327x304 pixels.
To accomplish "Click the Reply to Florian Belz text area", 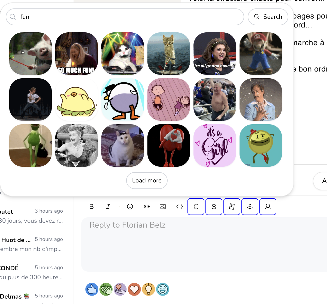I will pyautogui.click(x=204, y=244).
